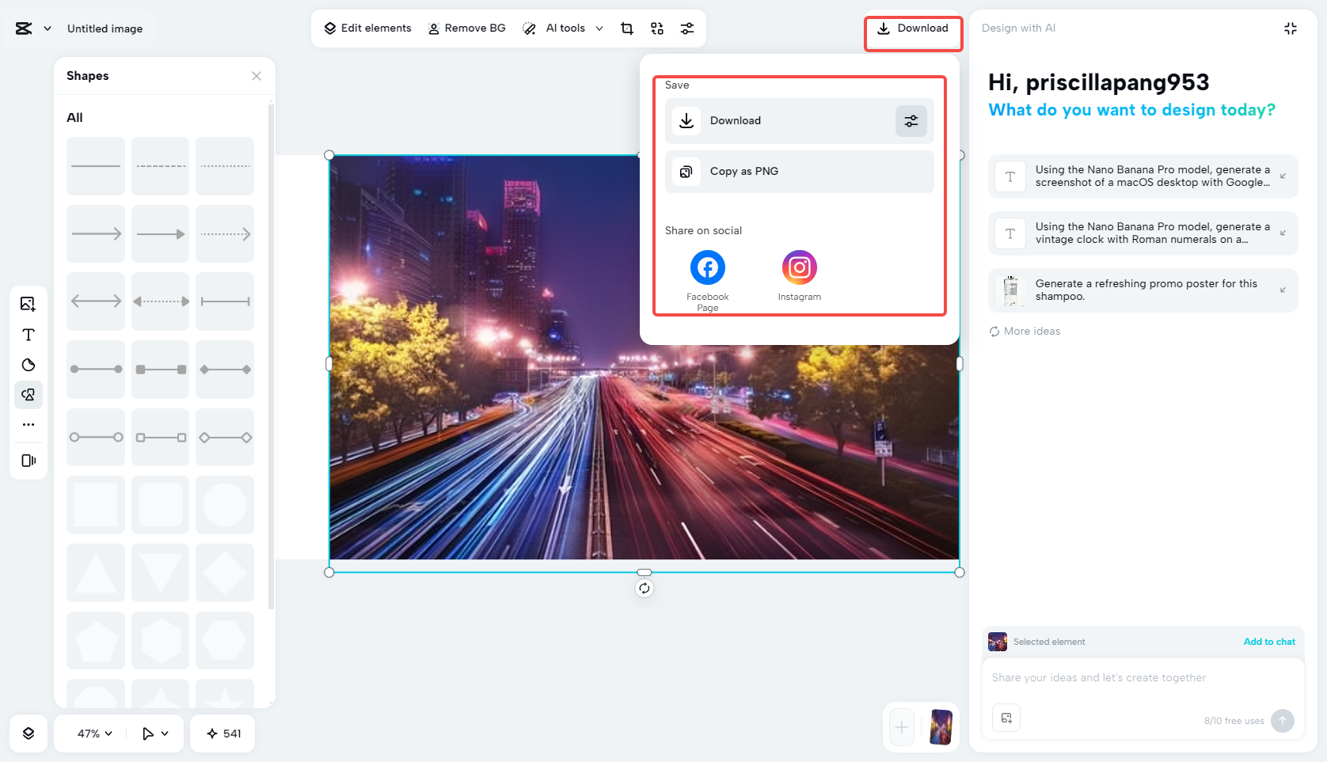Click the attach image icon in chat

[x=1006, y=718]
